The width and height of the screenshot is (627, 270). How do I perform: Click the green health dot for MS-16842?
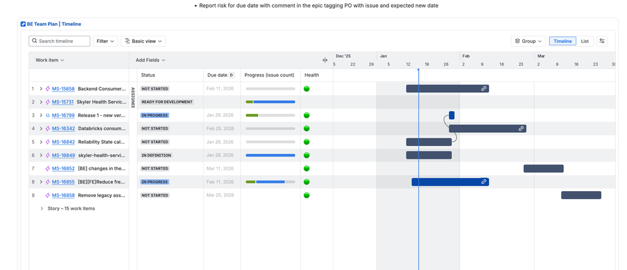[x=307, y=142]
